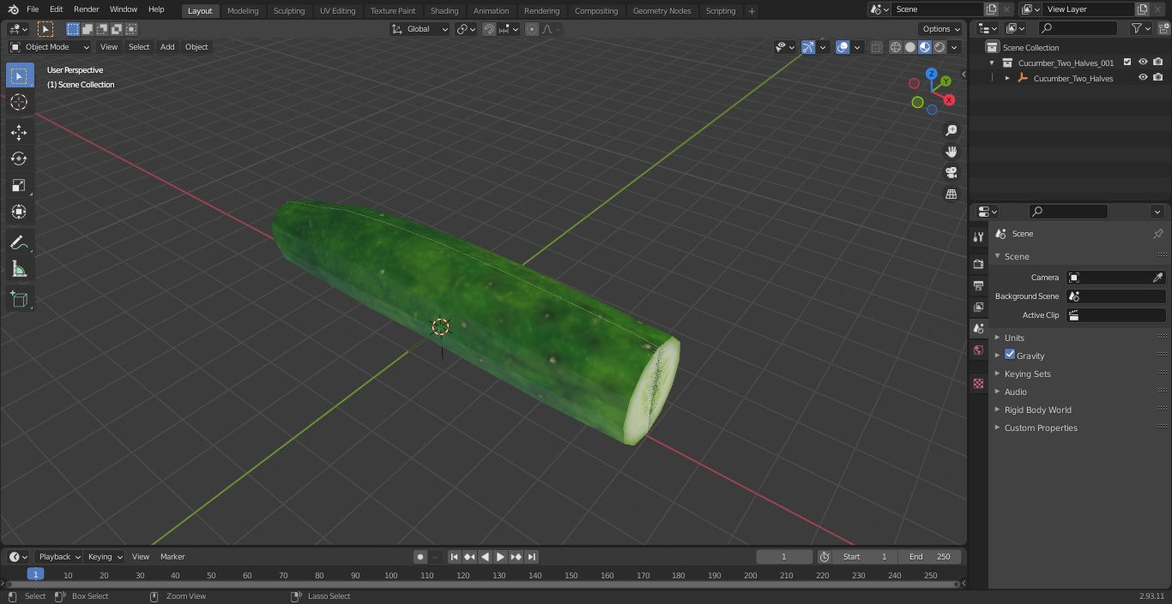Image resolution: width=1172 pixels, height=604 pixels.
Task: Select the Cursor tool in toolbar
Action: [x=19, y=102]
